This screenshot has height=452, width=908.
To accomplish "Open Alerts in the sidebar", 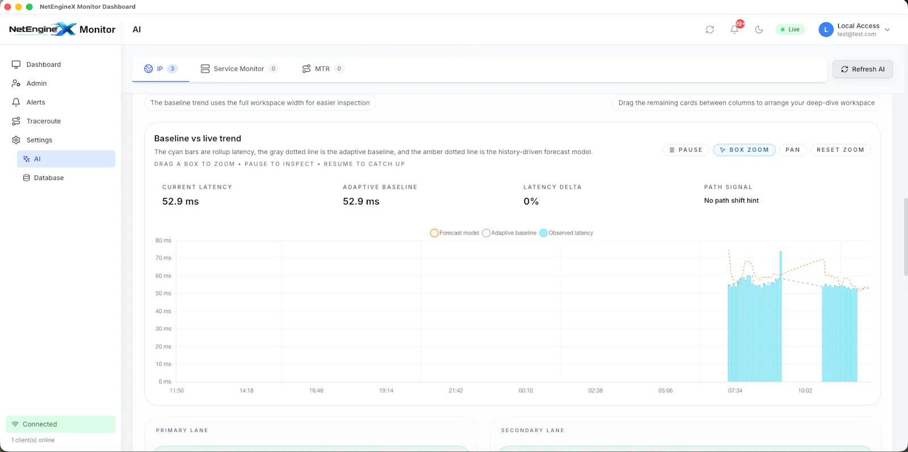I will pos(61,102).
